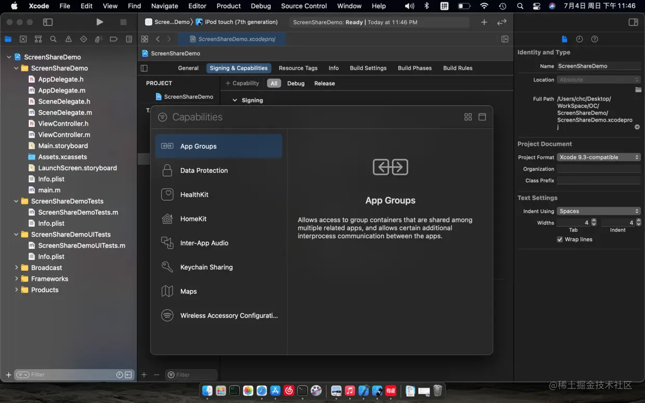Select the Debug configuration filter
The image size is (645, 403).
click(295, 83)
